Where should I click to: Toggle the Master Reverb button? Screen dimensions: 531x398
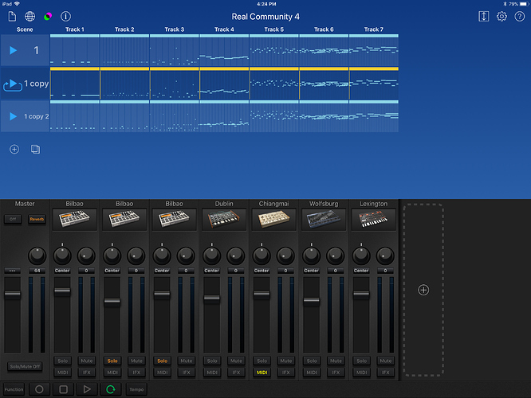click(x=37, y=219)
